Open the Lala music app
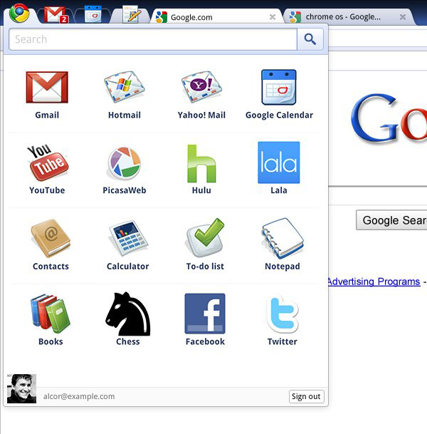The width and height of the screenshot is (427, 434). [x=278, y=162]
